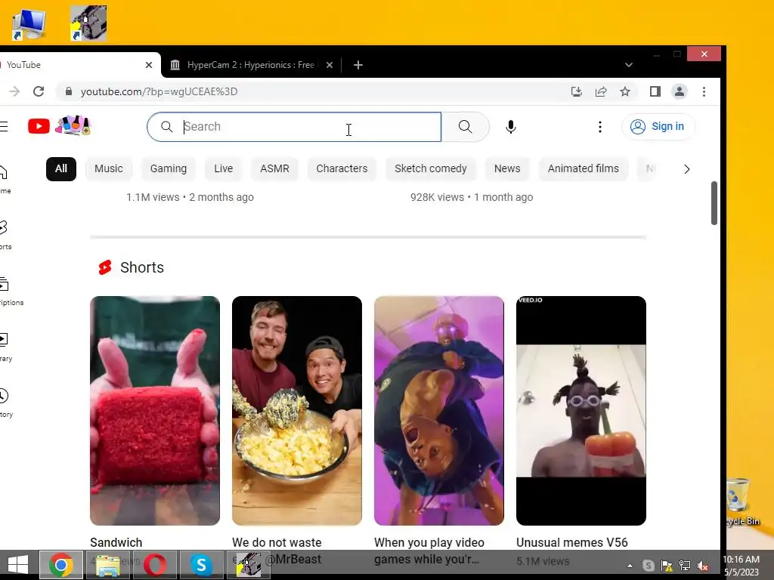This screenshot has width=774, height=580.
Task: Select the Live filter chip
Action: 223,168
